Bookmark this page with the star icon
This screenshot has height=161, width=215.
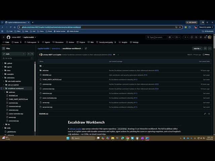[x=180, y=27]
